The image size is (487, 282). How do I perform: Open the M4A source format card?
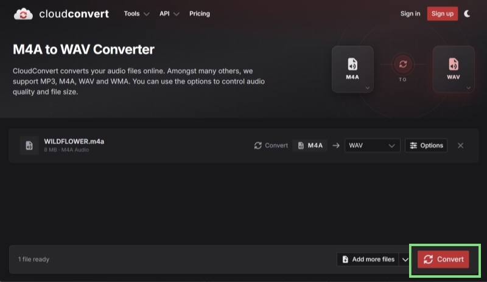[x=352, y=69]
